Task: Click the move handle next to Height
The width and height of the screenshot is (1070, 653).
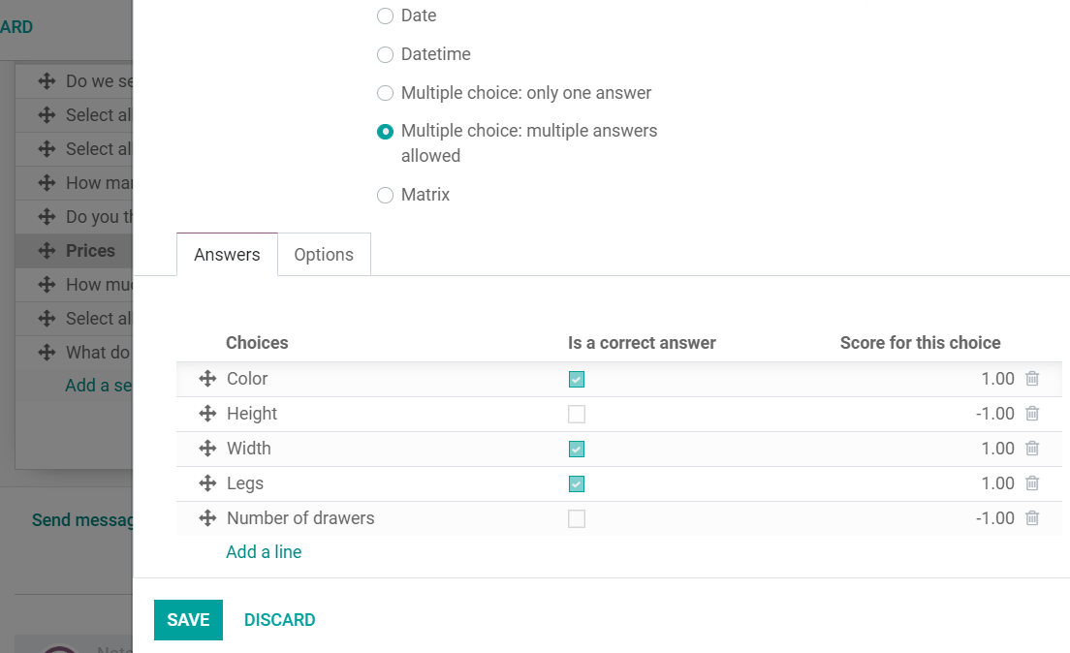Action: (x=206, y=414)
